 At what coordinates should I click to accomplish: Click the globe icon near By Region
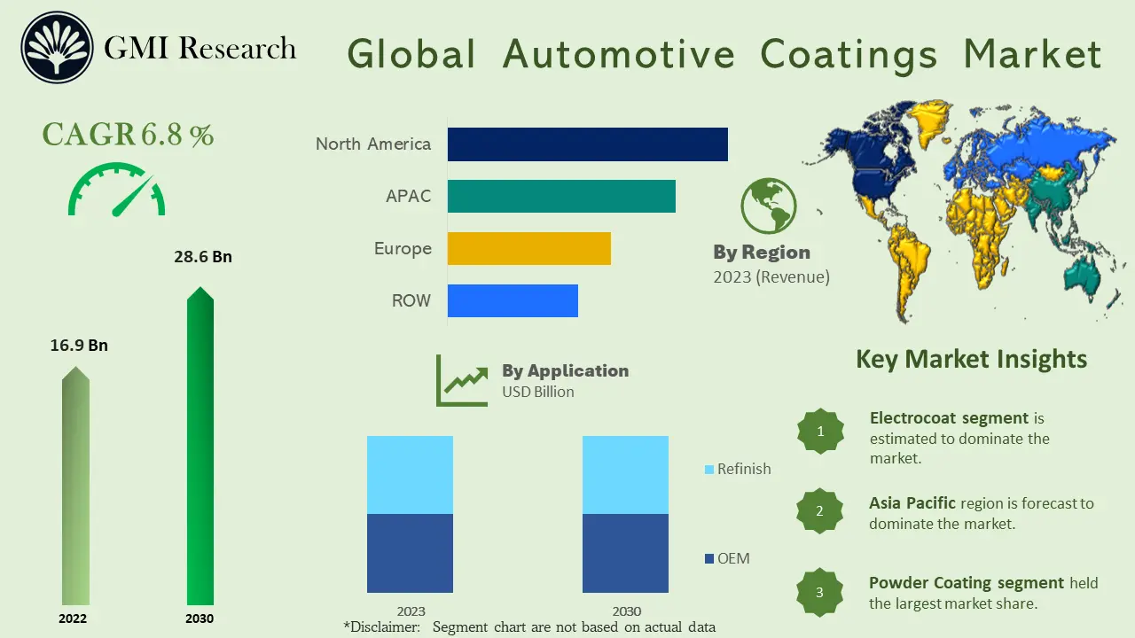click(767, 205)
